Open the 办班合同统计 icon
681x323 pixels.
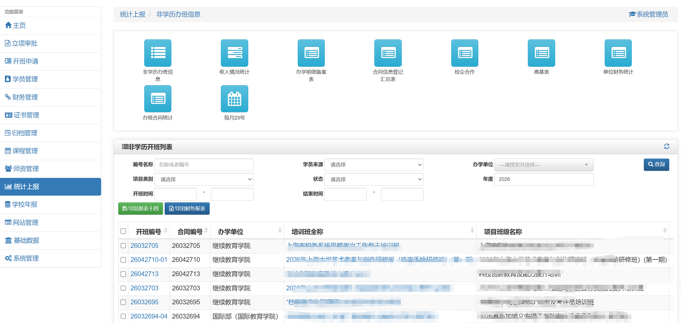click(x=158, y=99)
